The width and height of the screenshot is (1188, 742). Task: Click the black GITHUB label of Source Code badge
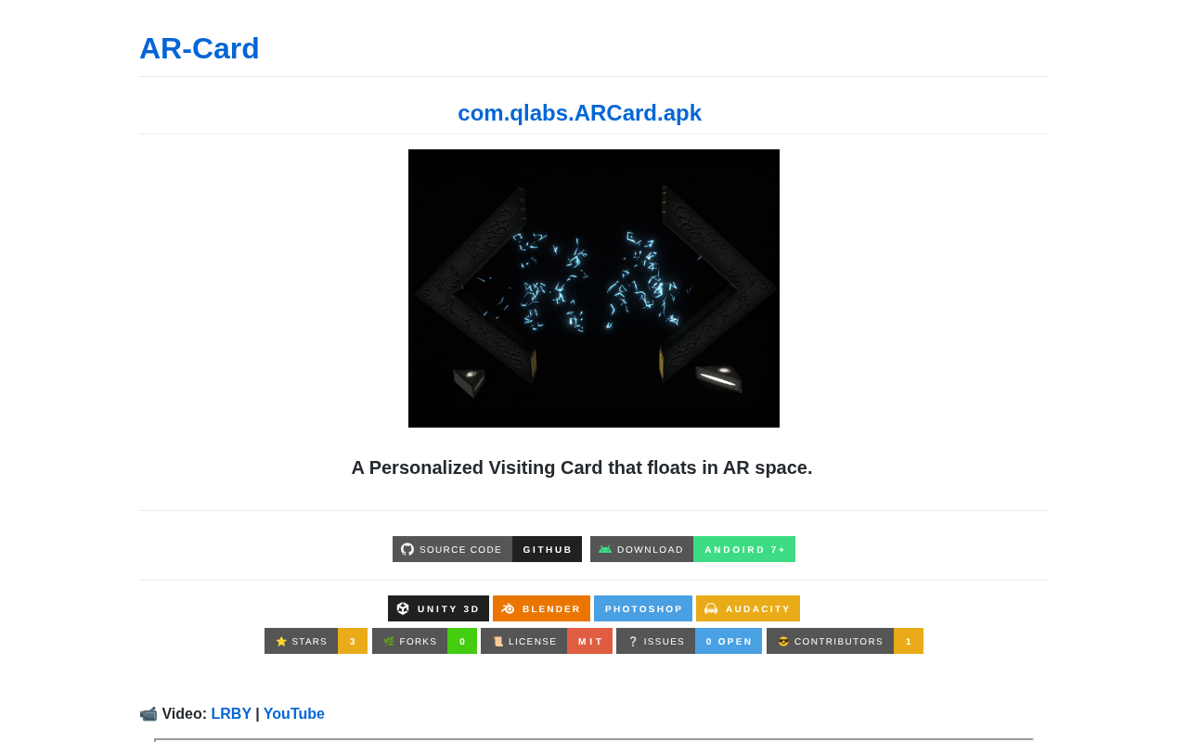tap(548, 549)
